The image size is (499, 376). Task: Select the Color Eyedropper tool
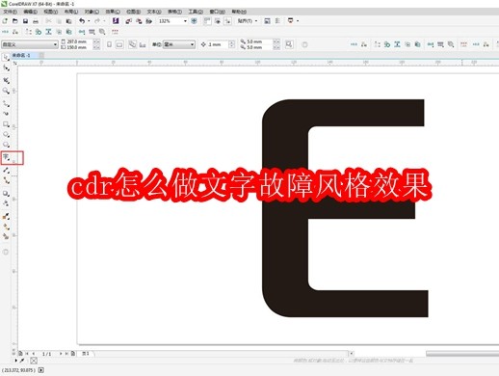pyautogui.click(x=6, y=216)
